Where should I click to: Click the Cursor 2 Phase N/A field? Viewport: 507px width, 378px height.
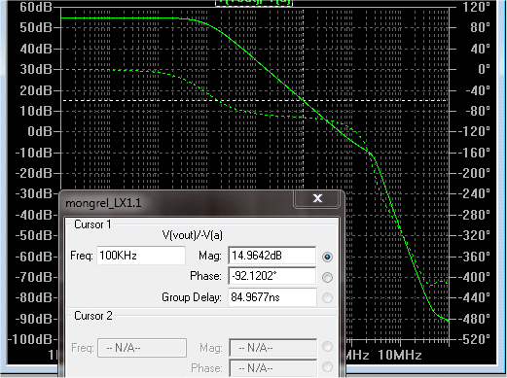tap(272, 368)
